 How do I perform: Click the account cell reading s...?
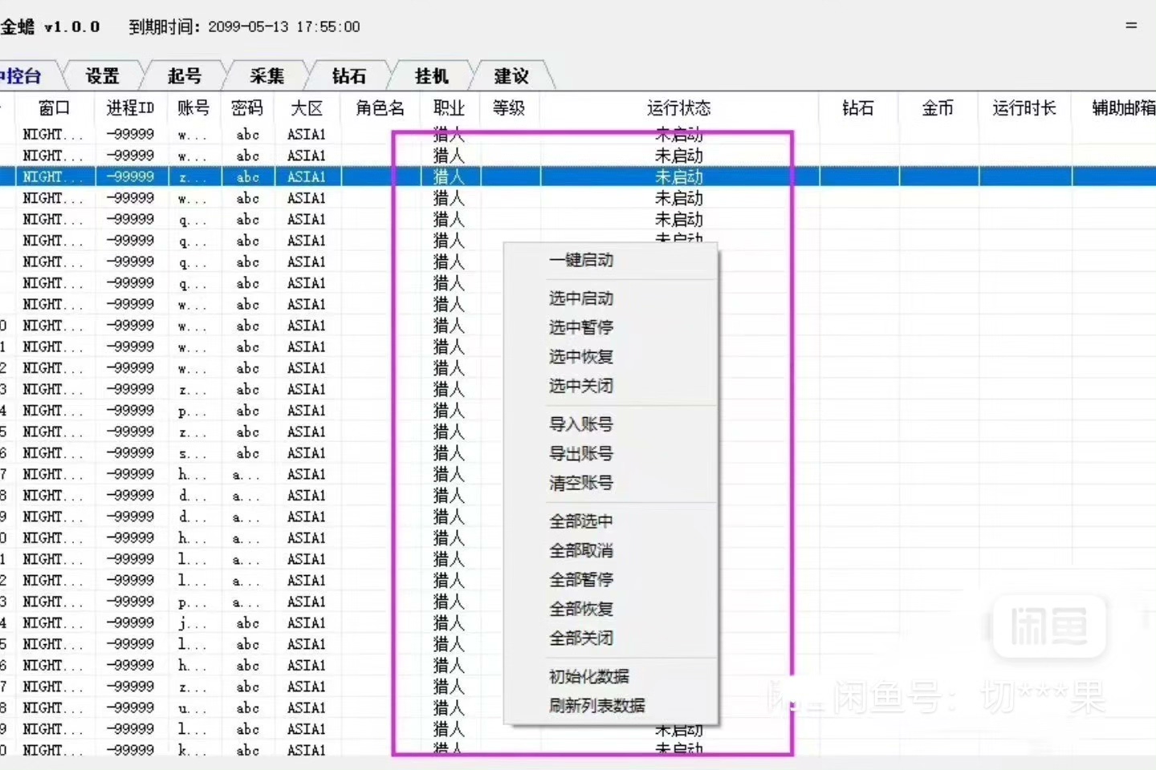tap(193, 453)
